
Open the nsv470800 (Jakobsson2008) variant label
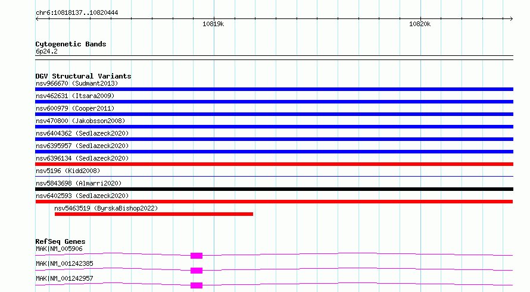tap(80, 121)
